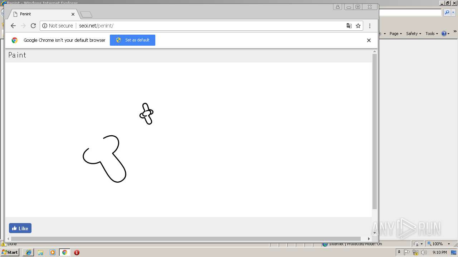The width and height of the screenshot is (458, 257).
Task: Click the Set as default button
Action: pos(132,40)
